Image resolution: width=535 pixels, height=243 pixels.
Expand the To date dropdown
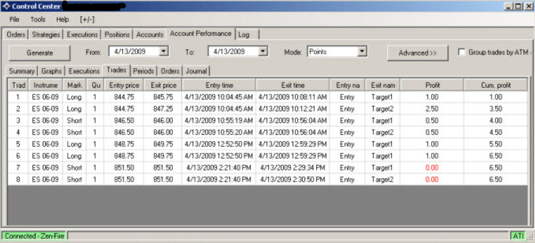tap(263, 51)
